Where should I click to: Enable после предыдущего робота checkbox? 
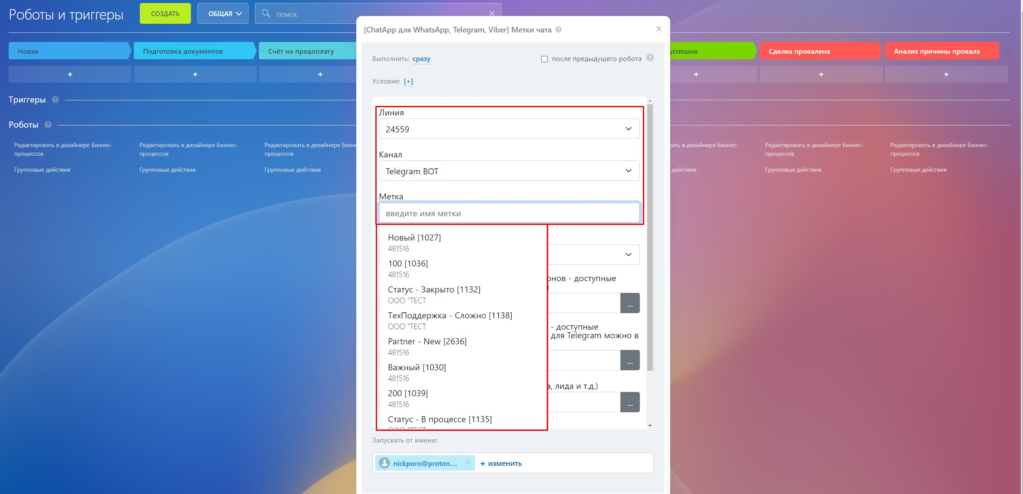(x=544, y=59)
